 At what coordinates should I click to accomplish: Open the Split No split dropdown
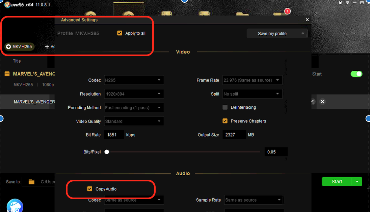pyautogui.click(x=252, y=94)
